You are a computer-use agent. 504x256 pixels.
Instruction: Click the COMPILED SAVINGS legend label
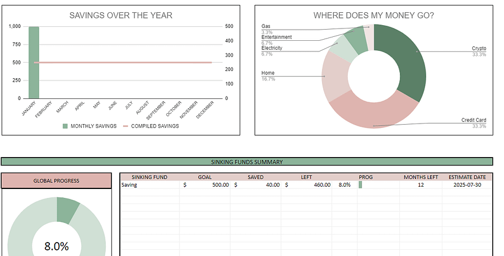tap(155, 126)
